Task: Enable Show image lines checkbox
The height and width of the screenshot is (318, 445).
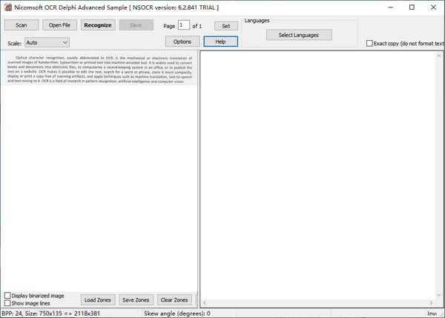Action: [7, 303]
